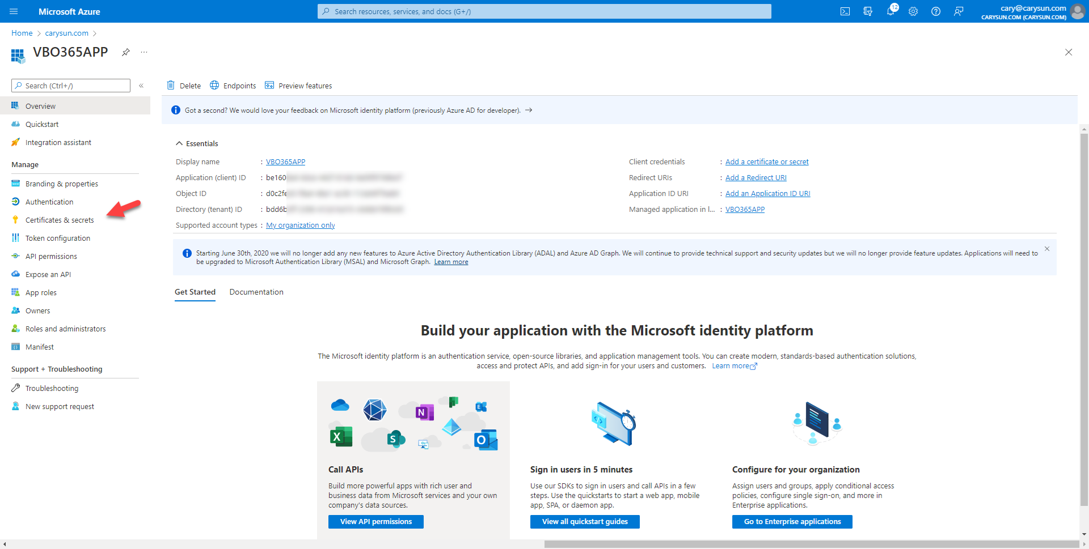The image size is (1089, 549).
Task: Click Go to Enterprise applications
Action: coord(792,521)
